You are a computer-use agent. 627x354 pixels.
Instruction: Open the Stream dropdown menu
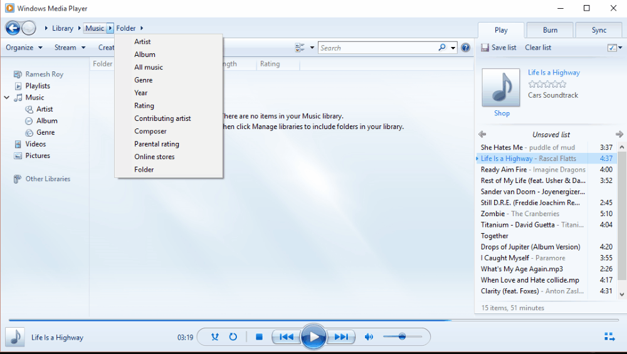70,48
